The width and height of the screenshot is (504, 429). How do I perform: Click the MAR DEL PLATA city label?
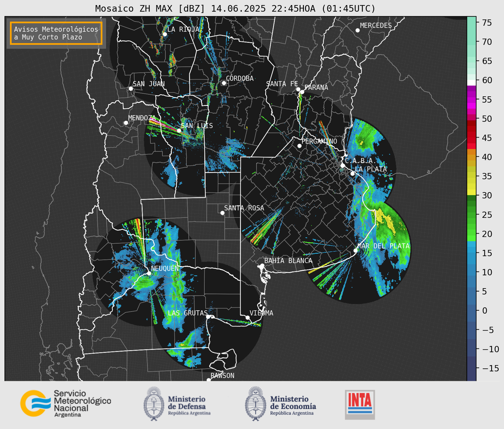click(x=383, y=246)
